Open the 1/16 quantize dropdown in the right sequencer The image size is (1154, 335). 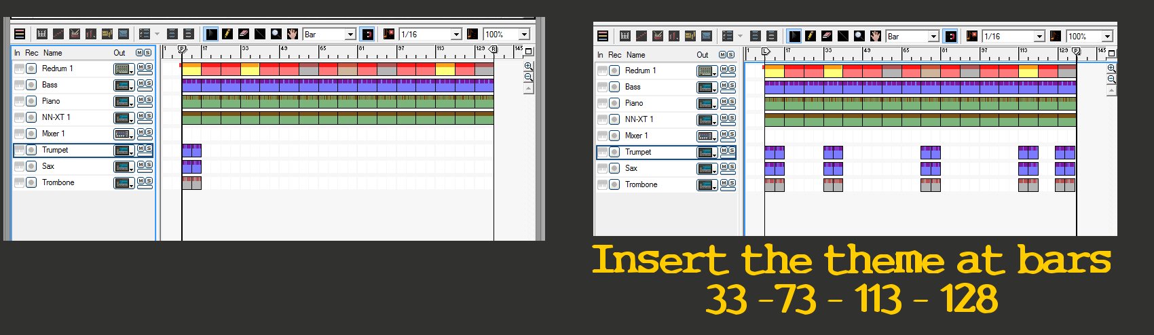point(1039,36)
